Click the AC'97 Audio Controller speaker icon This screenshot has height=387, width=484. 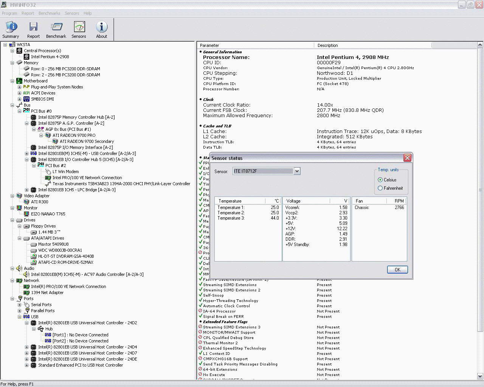pyautogui.click(x=26, y=274)
